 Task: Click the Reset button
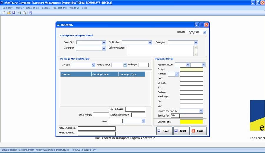click(x=181, y=131)
